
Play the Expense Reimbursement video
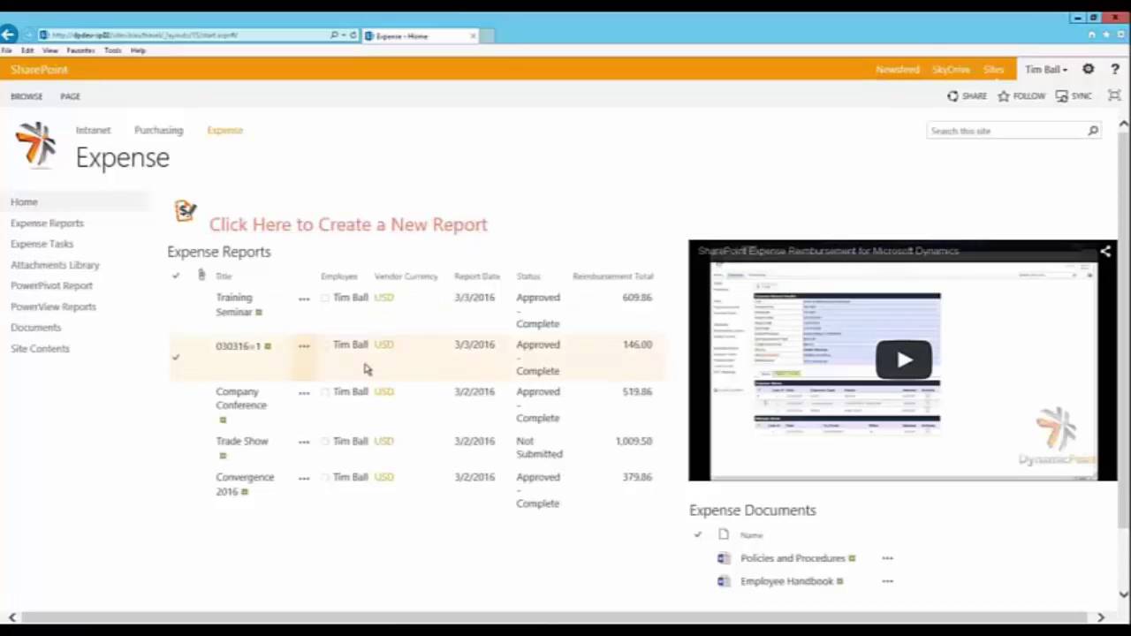(x=903, y=359)
